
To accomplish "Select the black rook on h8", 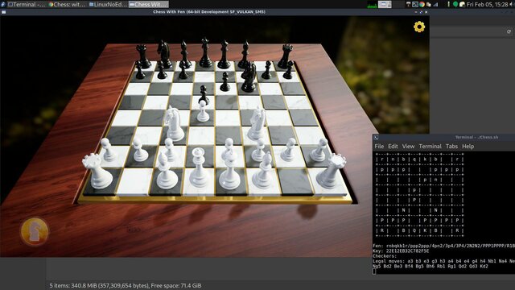I will pyautogui.click(x=285, y=56).
